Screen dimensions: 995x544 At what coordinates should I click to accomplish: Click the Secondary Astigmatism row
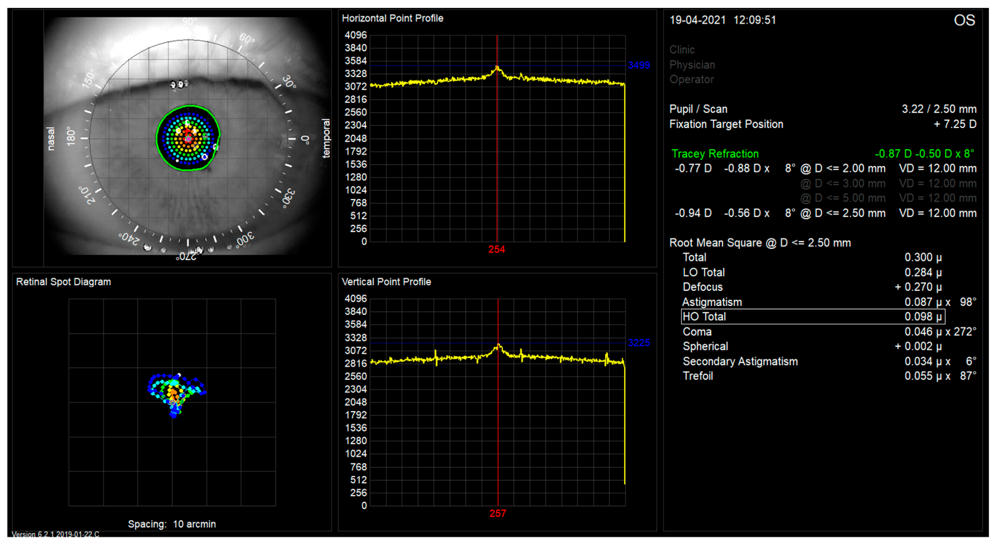tap(829, 362)
